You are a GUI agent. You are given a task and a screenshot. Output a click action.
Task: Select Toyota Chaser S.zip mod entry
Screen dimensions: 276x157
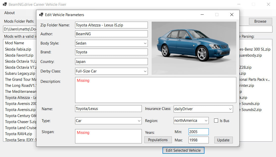(x=20, y=122)
